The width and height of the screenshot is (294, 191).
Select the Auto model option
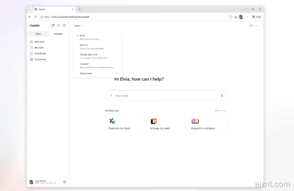(x=97, y=37)
